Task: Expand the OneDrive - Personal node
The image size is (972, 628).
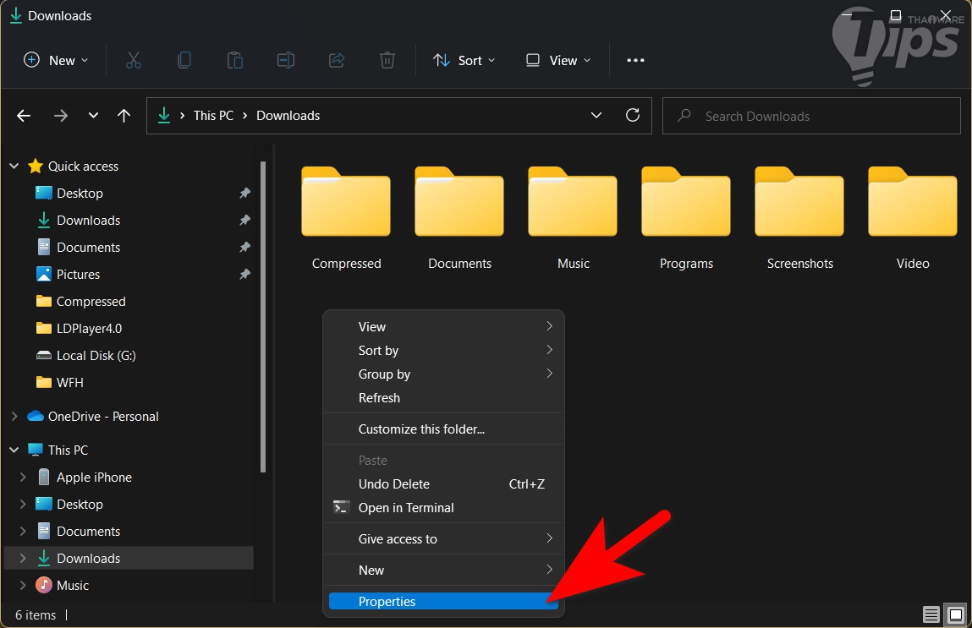Action: [x=14, y=417]
